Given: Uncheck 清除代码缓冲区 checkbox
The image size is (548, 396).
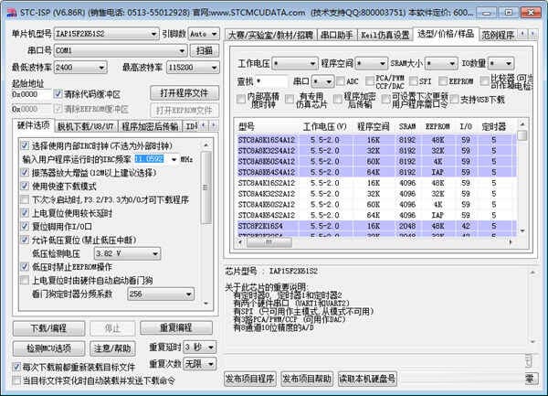Looking at the screenshot, I should [59, 94].
